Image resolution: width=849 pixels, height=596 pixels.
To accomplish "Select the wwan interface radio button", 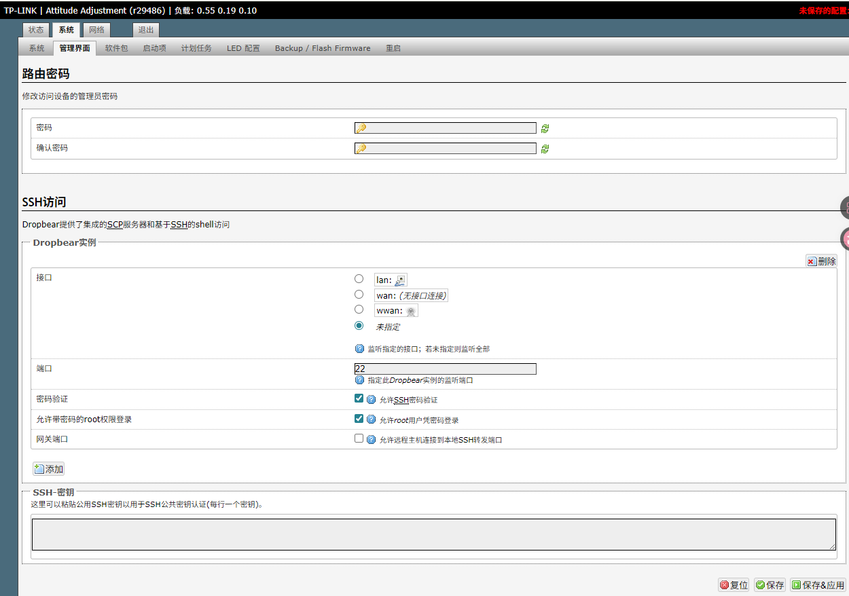I will click(359, 309).
